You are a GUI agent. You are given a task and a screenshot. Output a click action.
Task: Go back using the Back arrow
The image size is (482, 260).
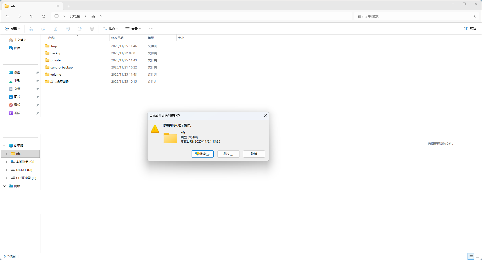[7, 16]
